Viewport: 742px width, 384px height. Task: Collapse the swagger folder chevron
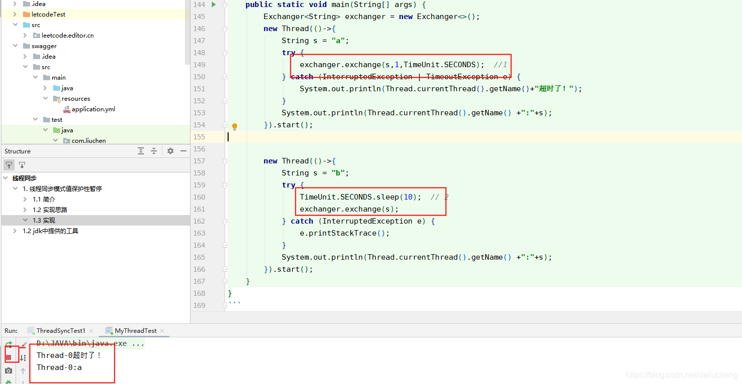point(15,46)
